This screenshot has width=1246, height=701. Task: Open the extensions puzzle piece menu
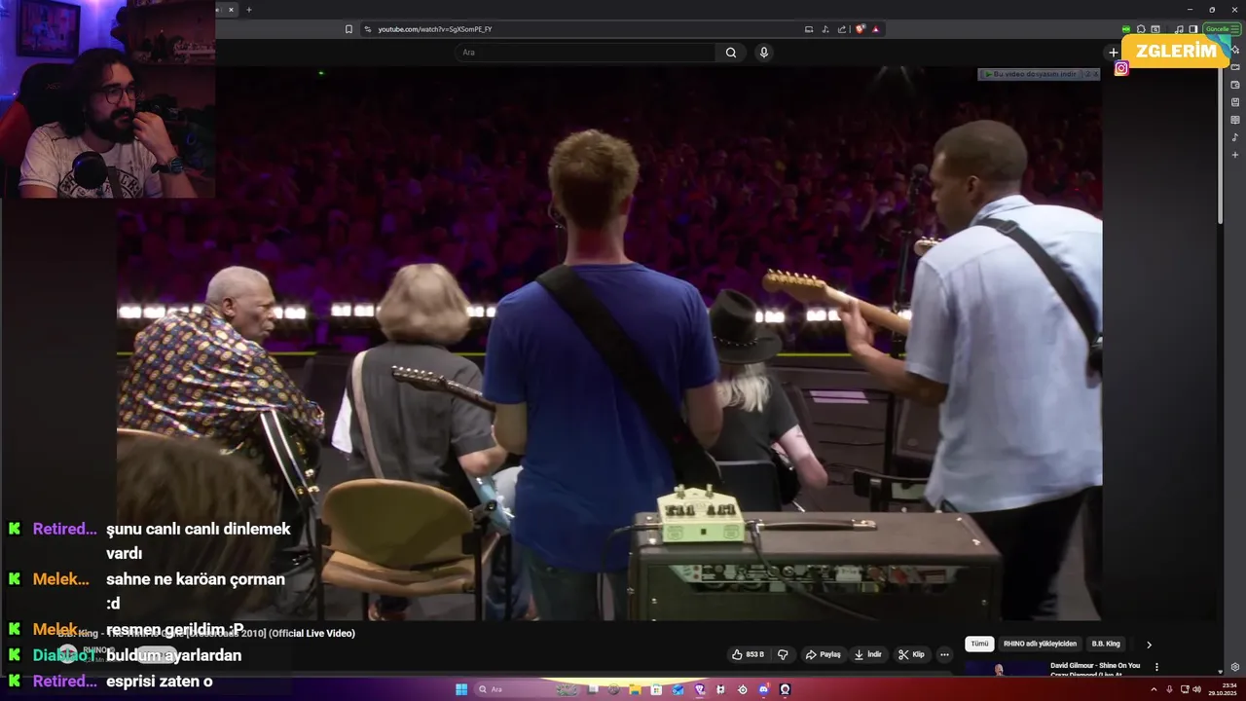coord(1141,29)
